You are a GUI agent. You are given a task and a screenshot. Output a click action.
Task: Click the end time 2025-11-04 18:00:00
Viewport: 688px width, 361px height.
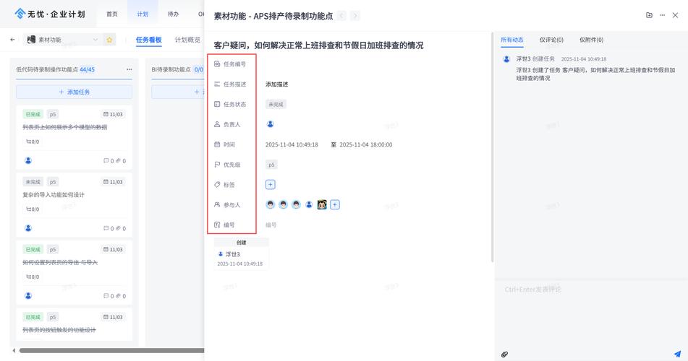pyautogui.click(x=366, y=144)
